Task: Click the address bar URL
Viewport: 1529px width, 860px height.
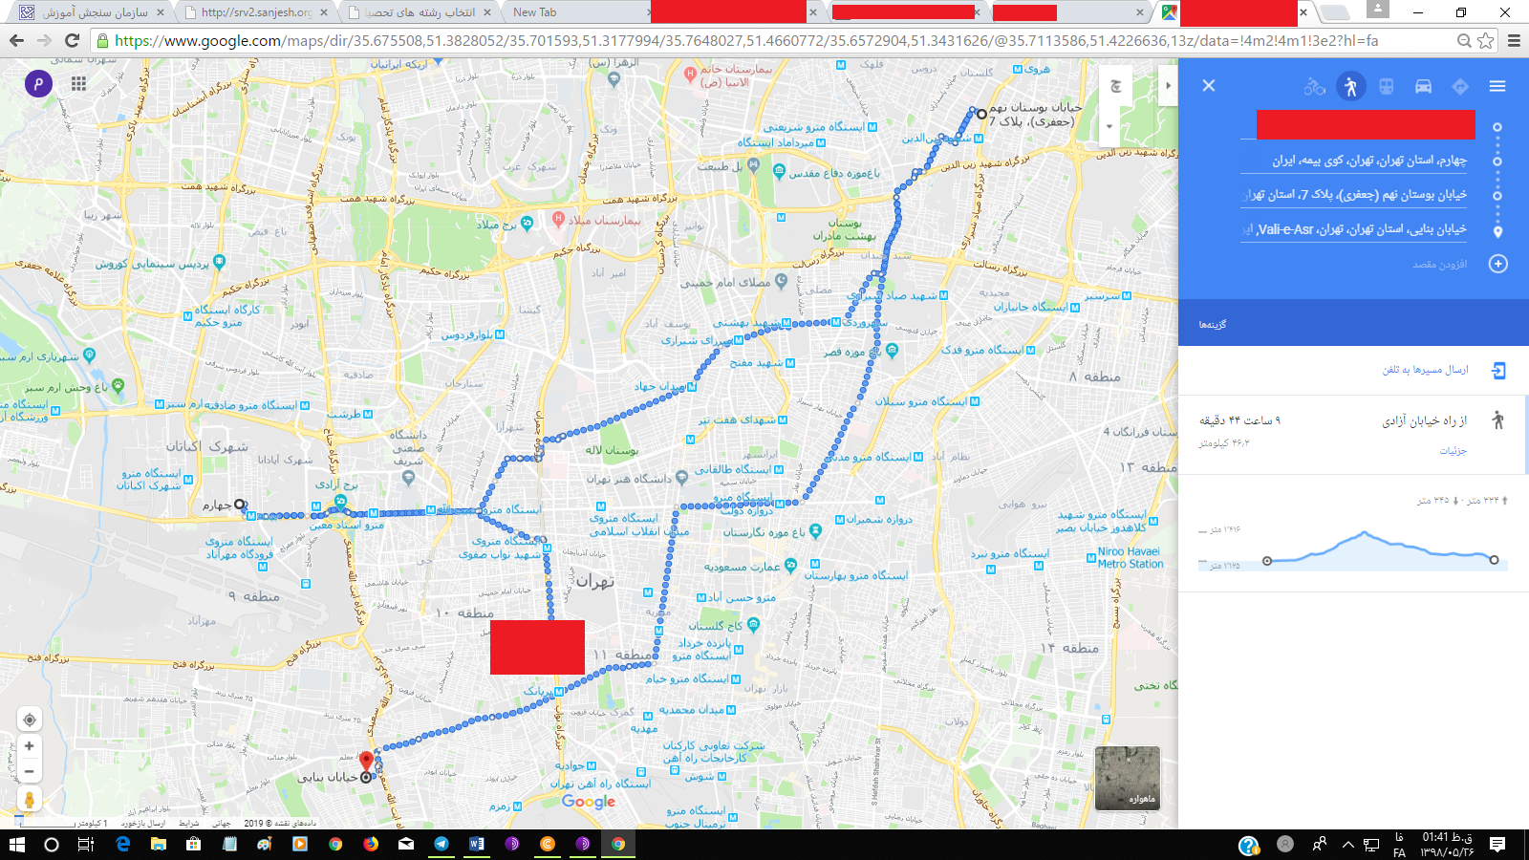Action: (745, 40)
